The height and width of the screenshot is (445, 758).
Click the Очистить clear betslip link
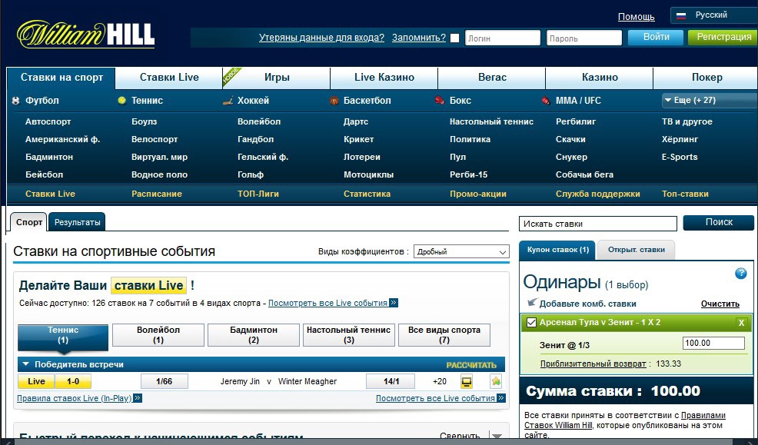coord(720,304)
